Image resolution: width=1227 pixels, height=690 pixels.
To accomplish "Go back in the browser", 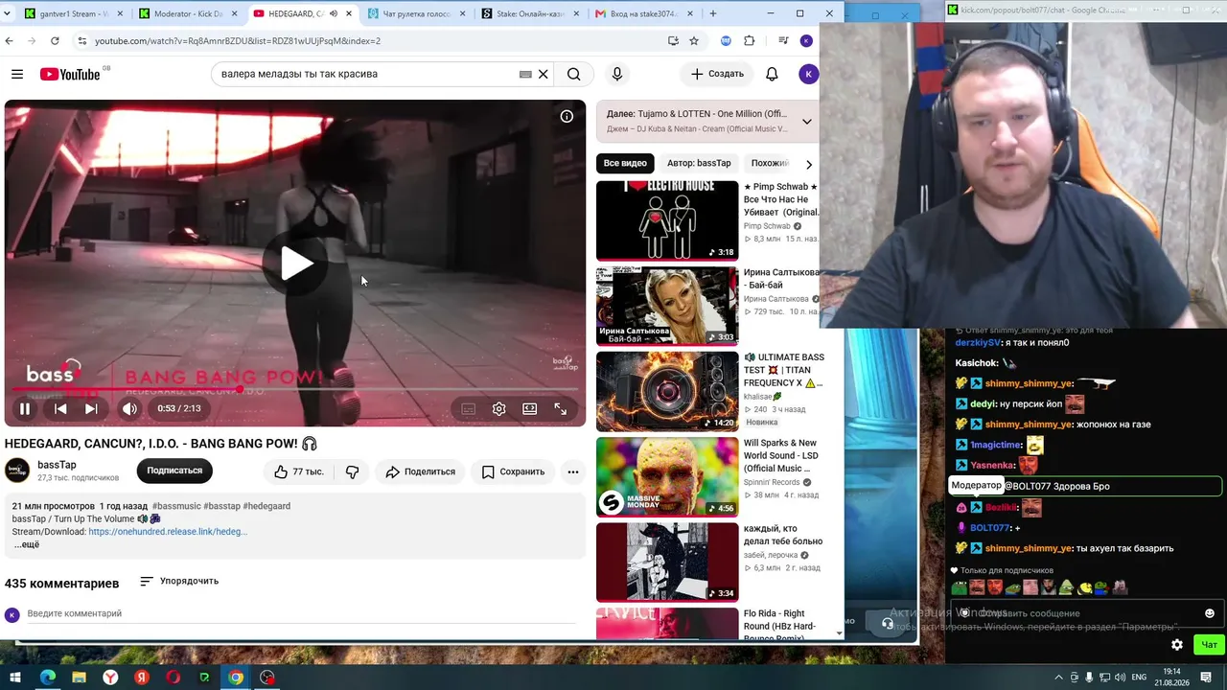I will (x=10, y=41).
